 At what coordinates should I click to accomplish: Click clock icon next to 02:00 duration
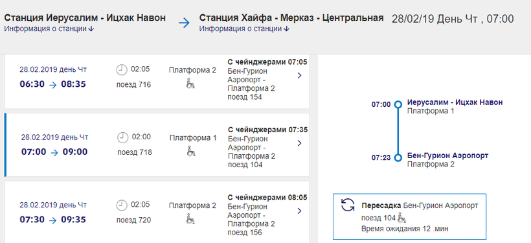122,137
